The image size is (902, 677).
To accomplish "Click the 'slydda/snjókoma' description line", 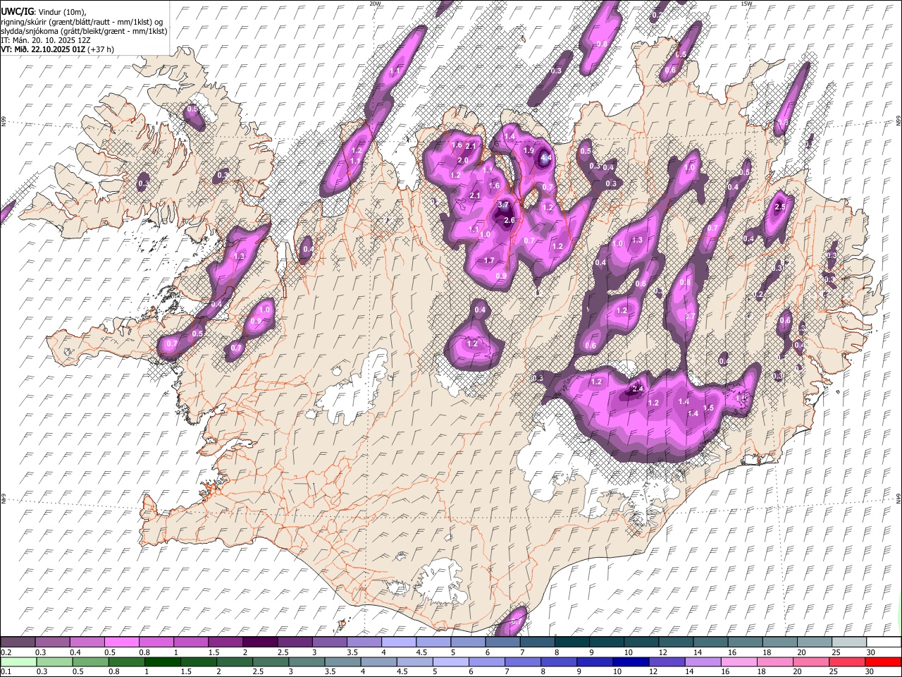I will tap(84, 31).
